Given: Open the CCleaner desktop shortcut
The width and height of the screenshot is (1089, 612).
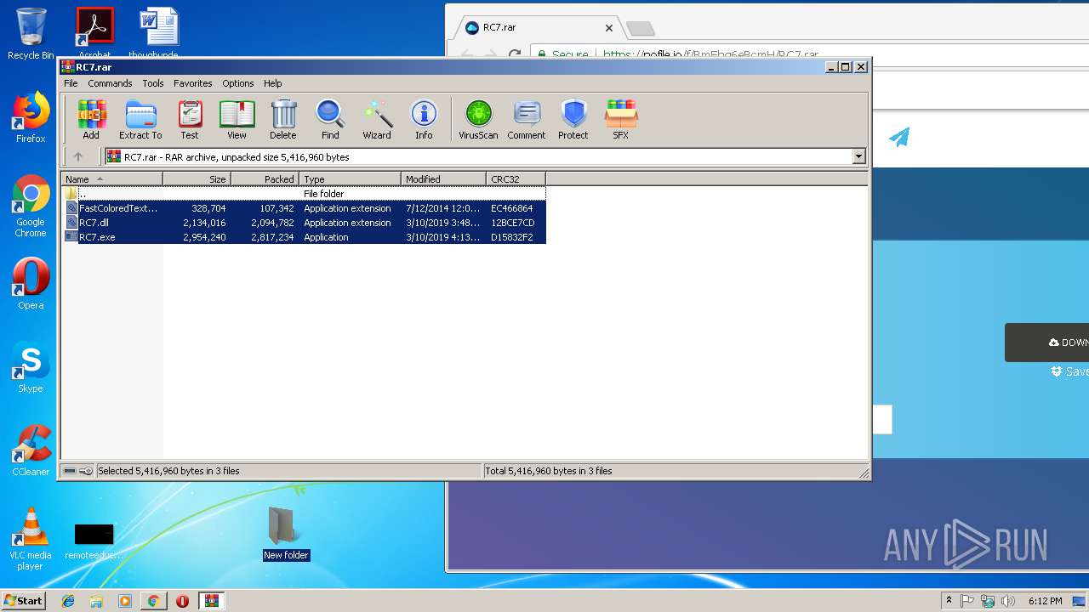Looking at the screenshot, I should (31, 450).
